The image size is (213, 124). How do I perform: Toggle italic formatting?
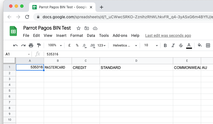coord(173,45)
